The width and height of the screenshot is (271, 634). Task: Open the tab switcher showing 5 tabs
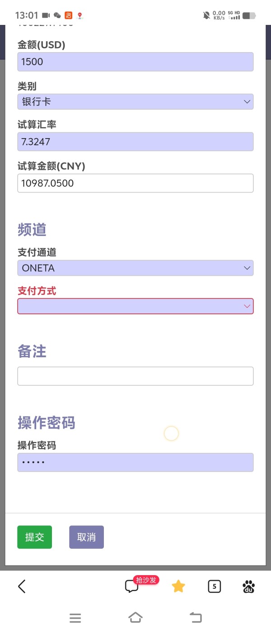point(214,587)
